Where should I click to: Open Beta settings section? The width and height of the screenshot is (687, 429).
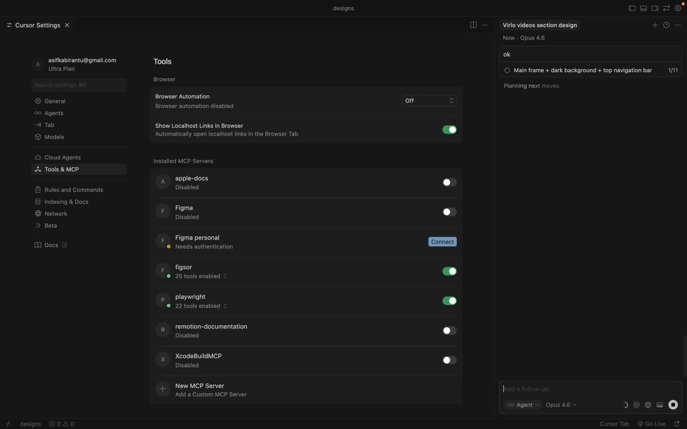click(79, 225)
